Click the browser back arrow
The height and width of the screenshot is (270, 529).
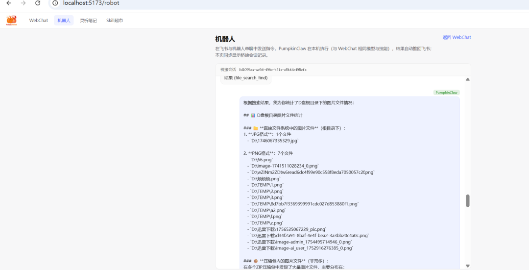point(9,3)
